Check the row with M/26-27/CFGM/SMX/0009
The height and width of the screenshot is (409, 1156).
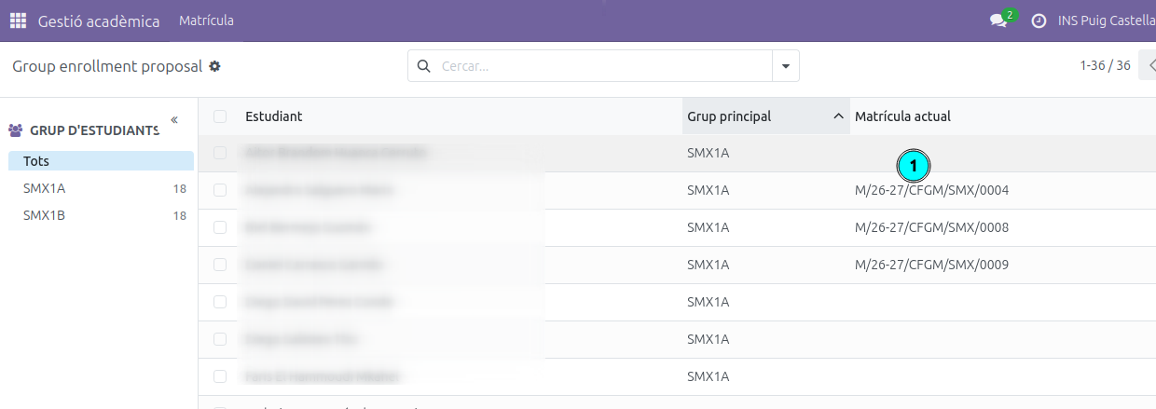(x=220, y=265)
